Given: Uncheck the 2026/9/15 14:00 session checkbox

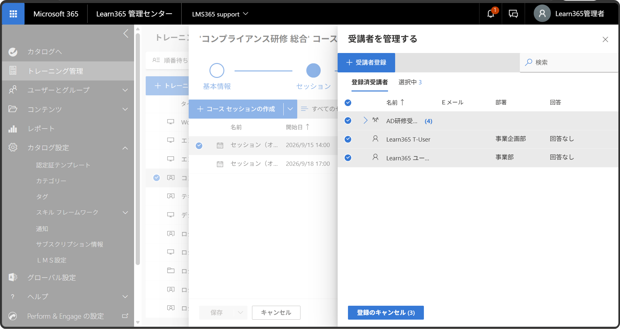Looking at the screenshot, I should pos(199,145).
